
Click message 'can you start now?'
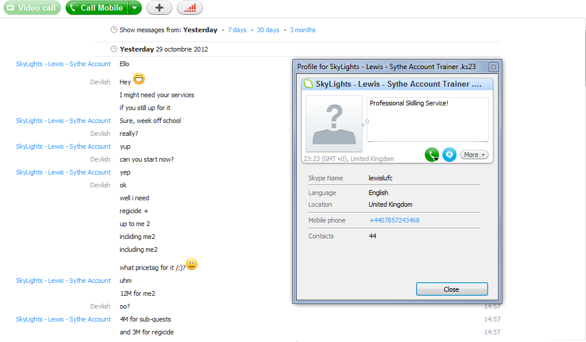click(x=146, y=159)
